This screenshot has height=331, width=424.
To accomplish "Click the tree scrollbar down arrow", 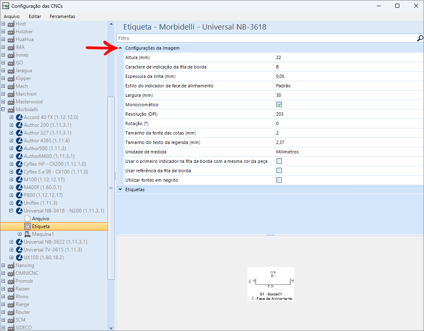I will coord(111,328).
